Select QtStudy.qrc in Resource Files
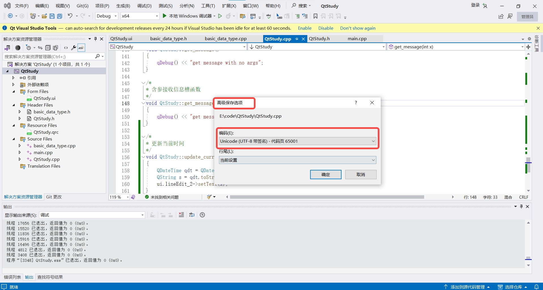The image size is (543, 290). tap(46, 132)
